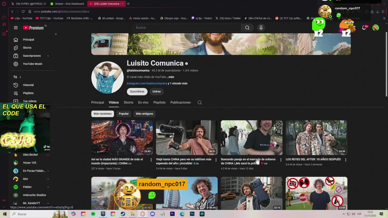388x218 pixels.
Task: Open the account avatar menu
Action: [x=376, y=28]
